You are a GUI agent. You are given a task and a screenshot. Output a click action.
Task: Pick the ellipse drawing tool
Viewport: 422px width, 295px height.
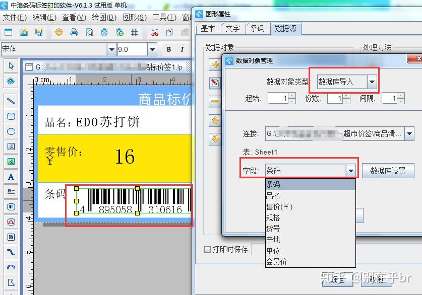(x=11, y=131)
